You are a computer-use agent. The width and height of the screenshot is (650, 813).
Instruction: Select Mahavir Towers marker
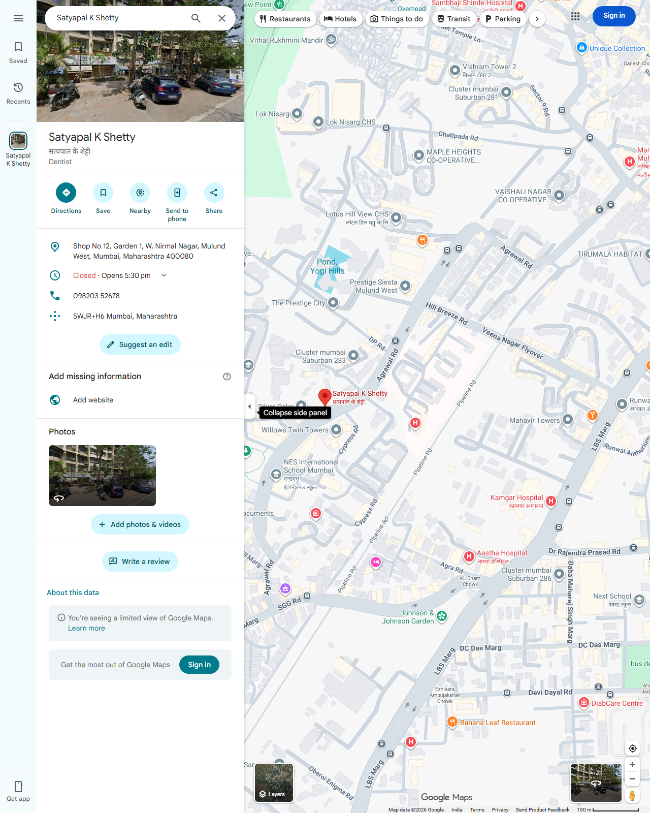click(568, 420)
